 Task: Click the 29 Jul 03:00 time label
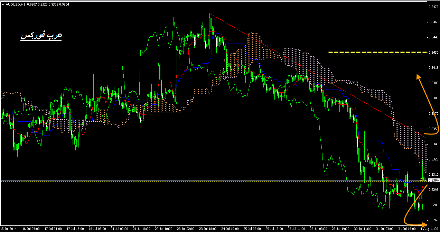(318, 229)
